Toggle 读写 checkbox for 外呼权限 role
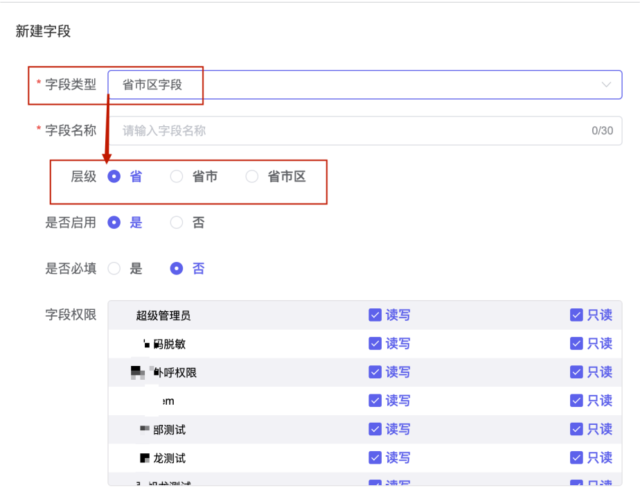This screenshot has height=499, width=640. coord(375,372)
